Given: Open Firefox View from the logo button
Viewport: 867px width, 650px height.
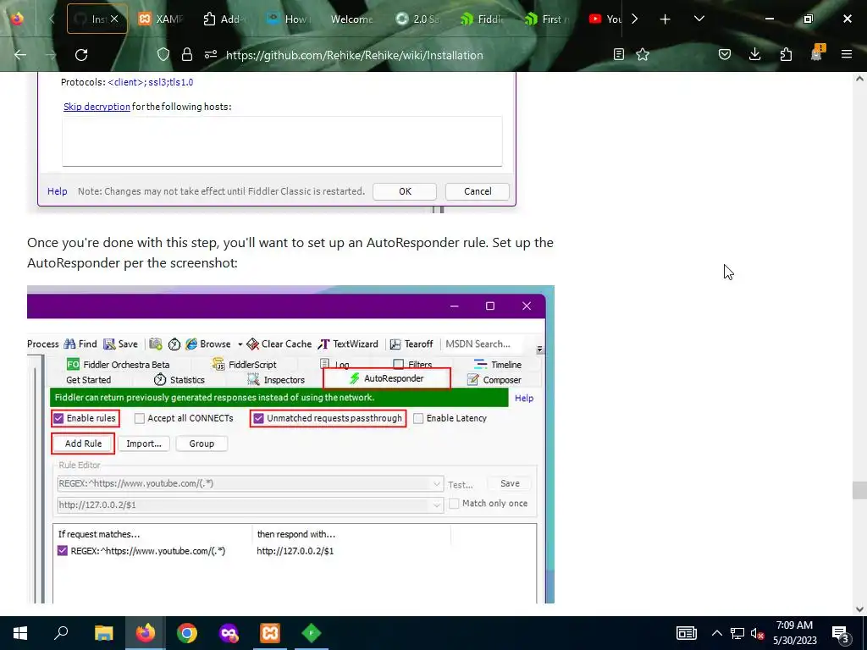Looking at the screenshot, I should [x=17, y=19].
